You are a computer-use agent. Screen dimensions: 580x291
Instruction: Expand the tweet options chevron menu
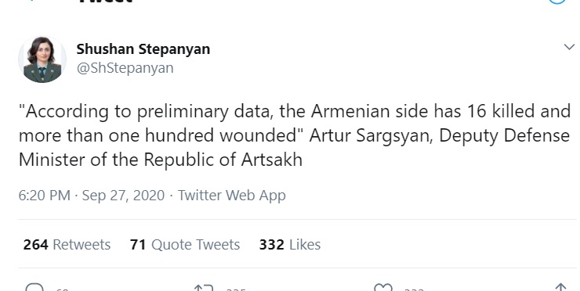(569, 47)
